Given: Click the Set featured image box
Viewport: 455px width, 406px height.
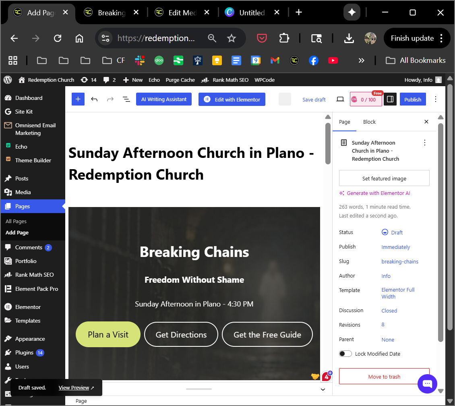Looking at the screenshot, I should click(x=384, y=178).
